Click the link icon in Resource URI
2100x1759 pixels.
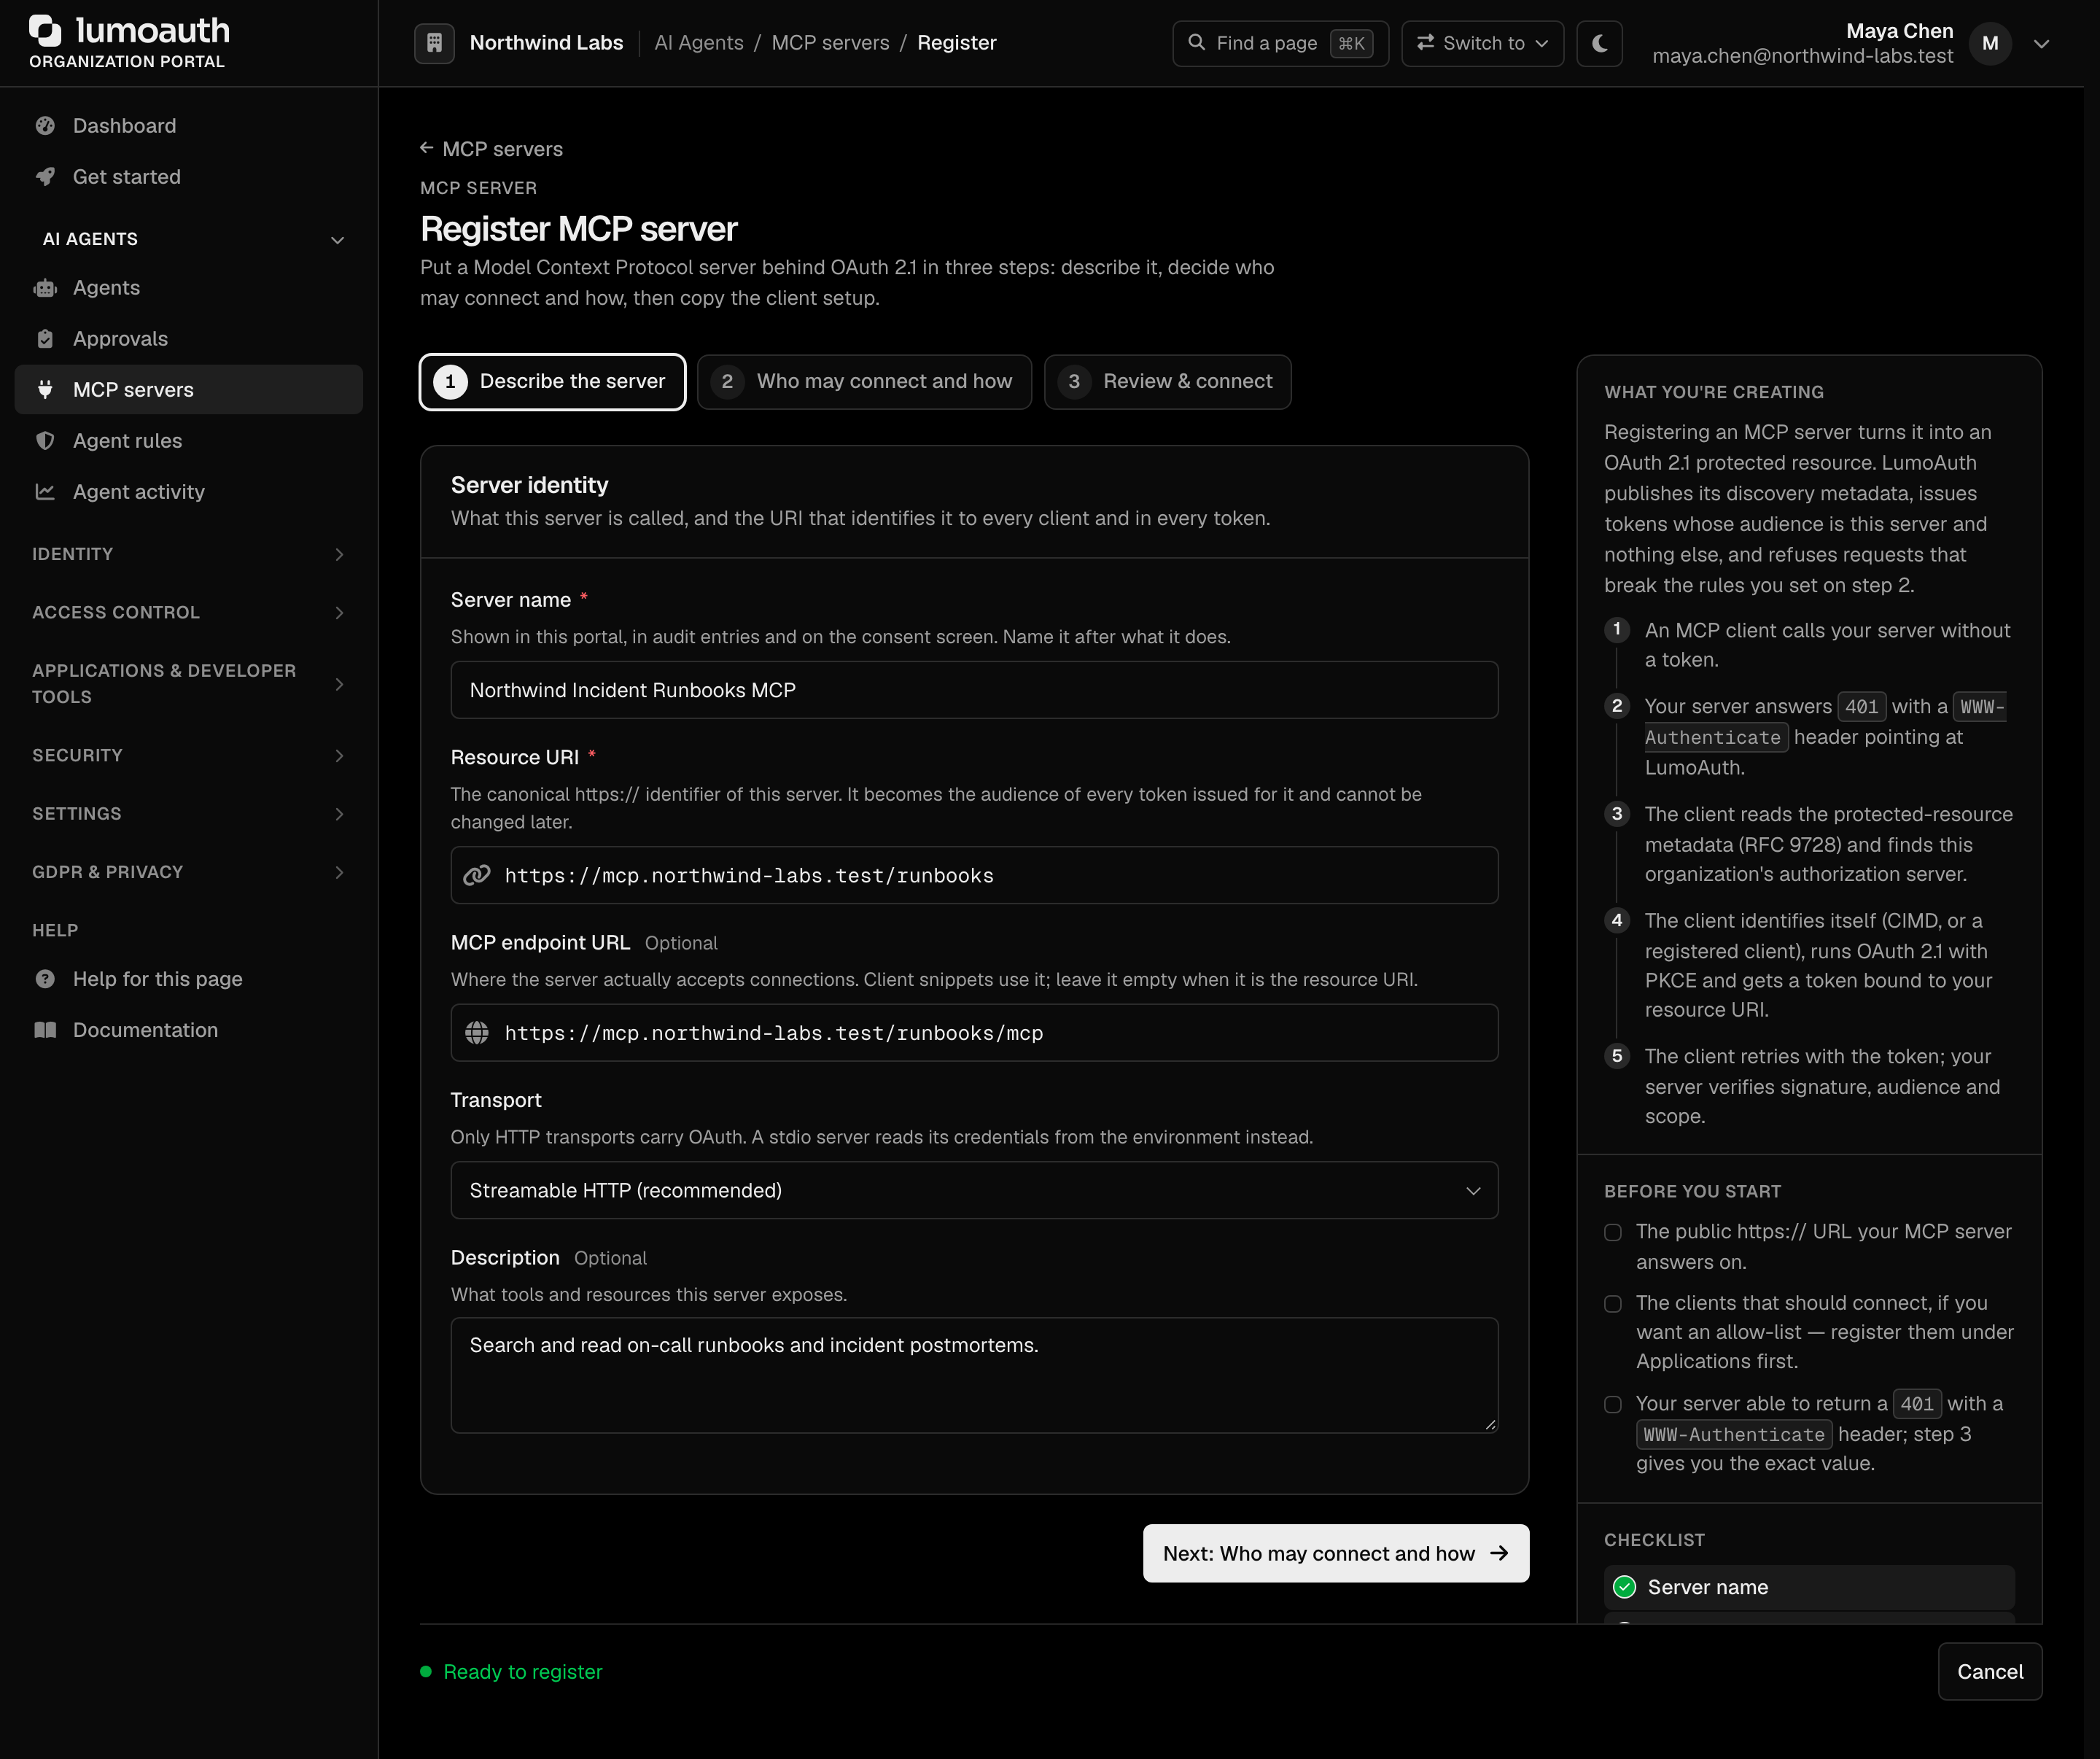coord(476,875)
